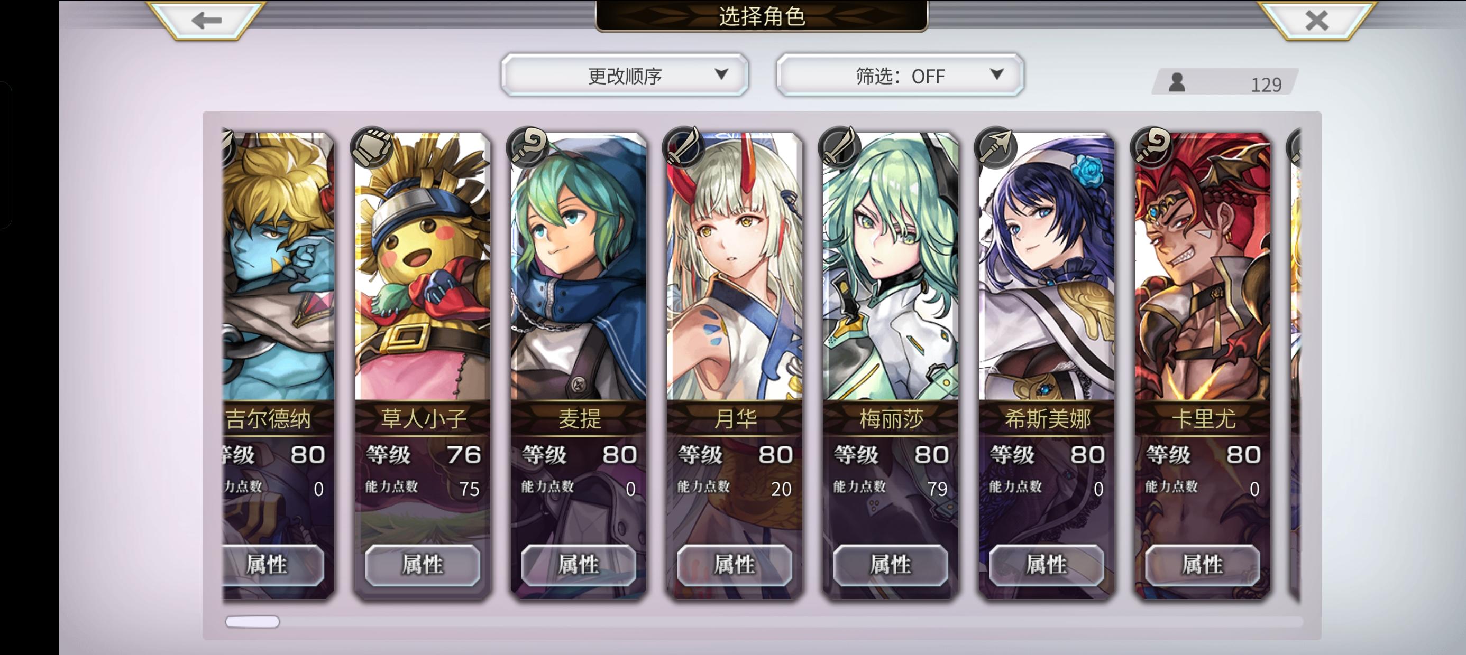Click the sword icon on 月华 card
This screenshot has width=1466, height=655.
(x=684, y=147)
